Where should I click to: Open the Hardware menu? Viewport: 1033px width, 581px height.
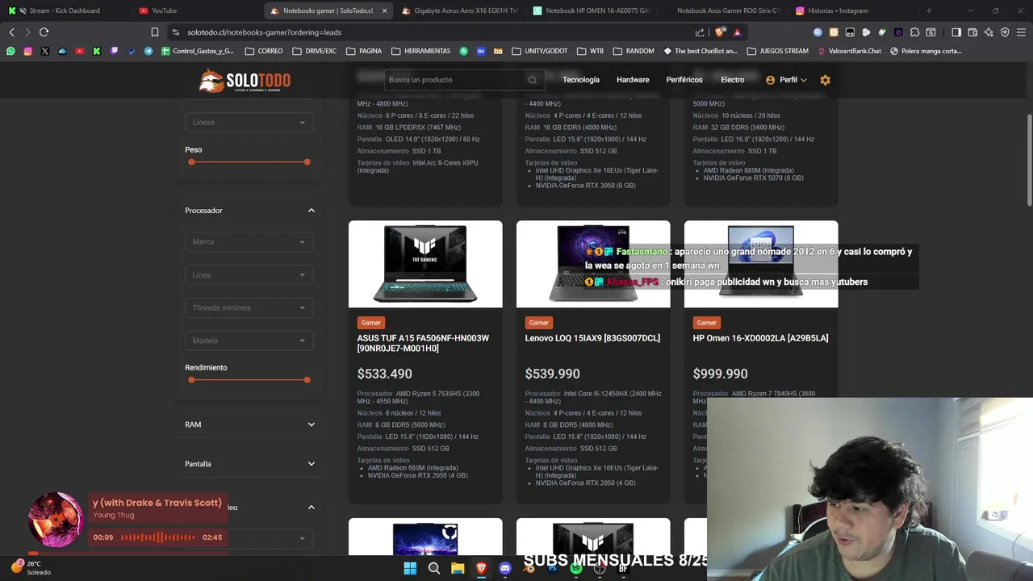633,80
